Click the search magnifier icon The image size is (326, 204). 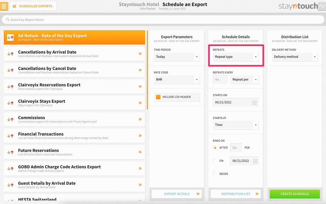tap(8, 20)
